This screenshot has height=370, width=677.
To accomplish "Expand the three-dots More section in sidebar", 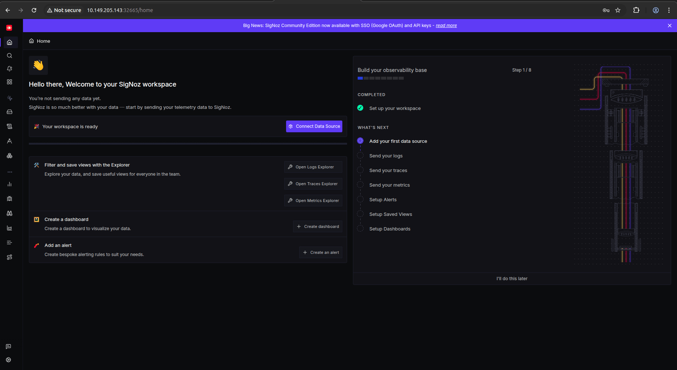I will click(9, 172).
